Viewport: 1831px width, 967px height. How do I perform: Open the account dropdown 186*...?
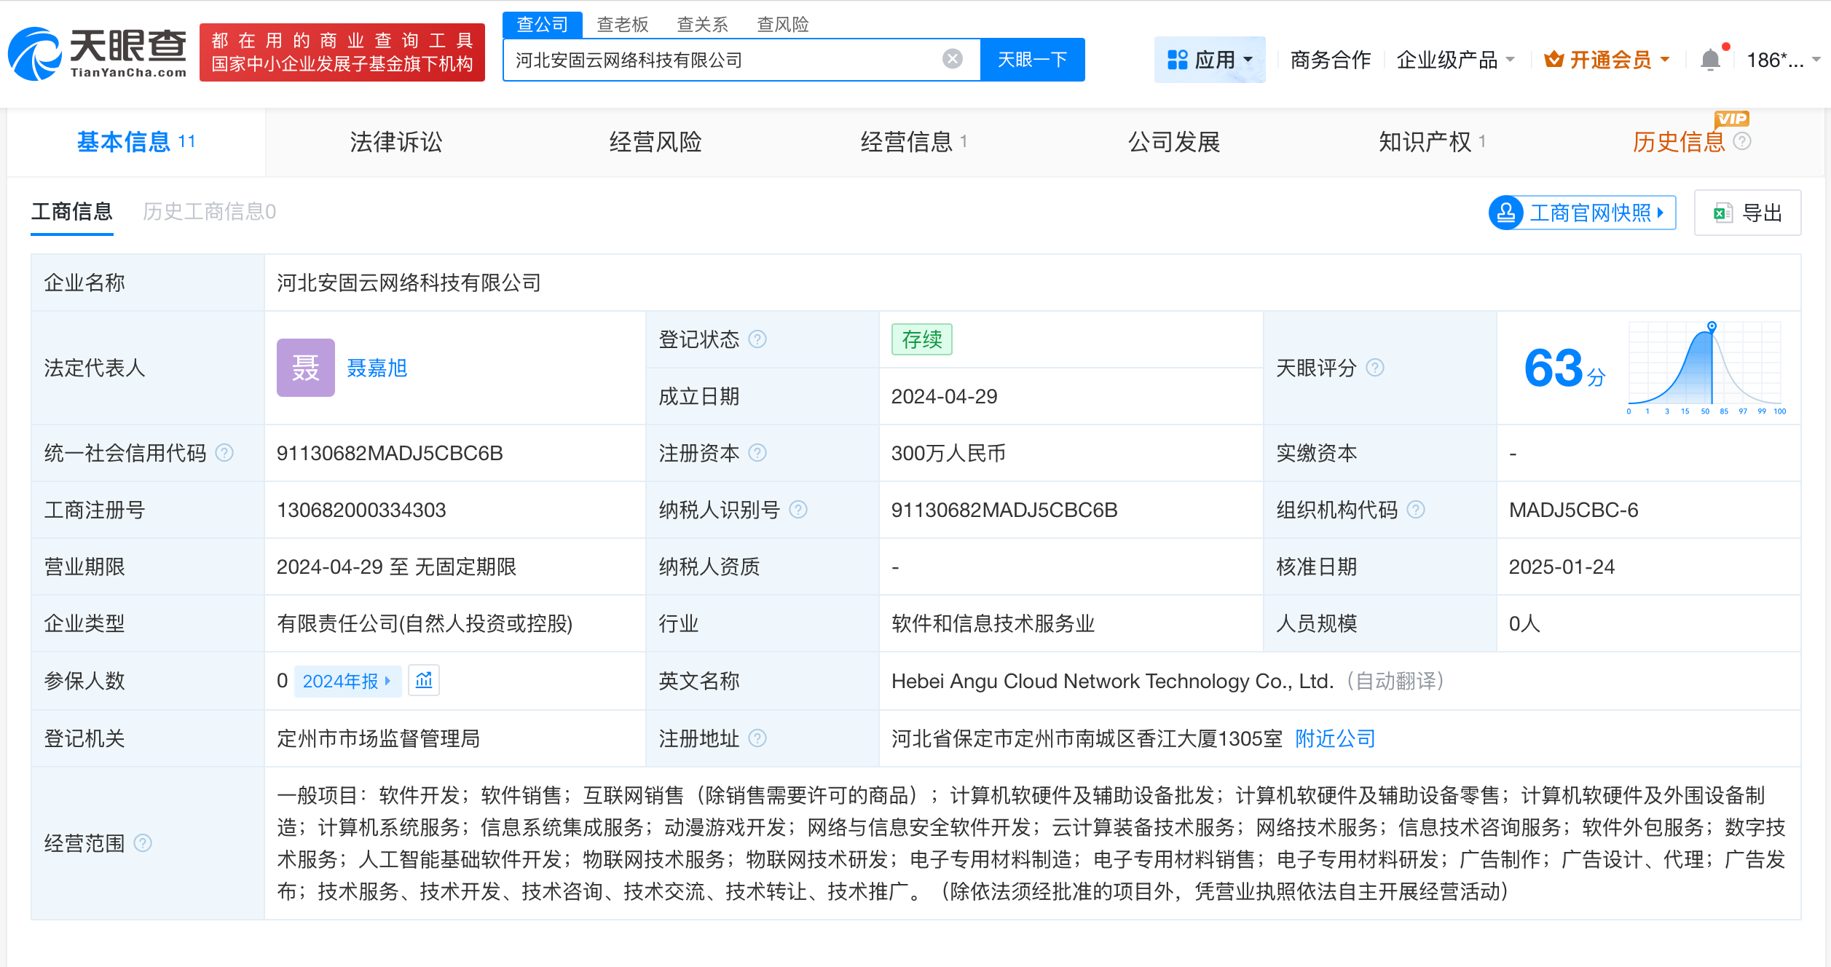tap(1783, 60)
